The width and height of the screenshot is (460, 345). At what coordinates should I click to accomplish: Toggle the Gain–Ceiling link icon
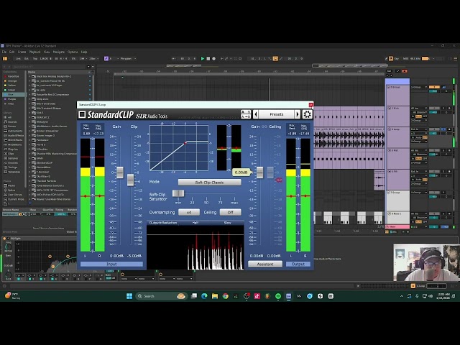[x=264, y=126]
